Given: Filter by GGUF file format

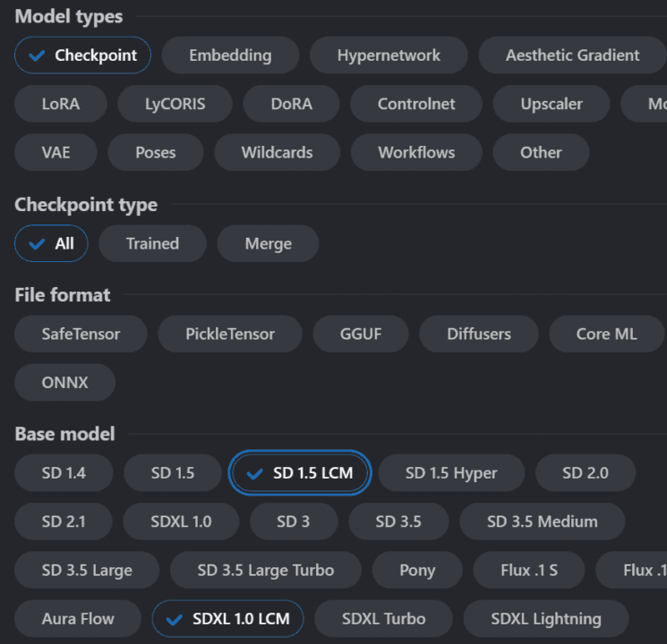Looking at the screenshot, I should (x=361, y=334).
